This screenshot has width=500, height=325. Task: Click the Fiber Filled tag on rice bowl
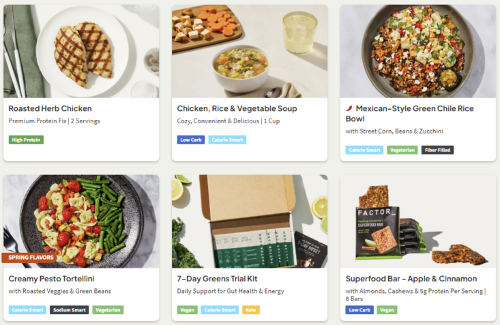tap(437, 150)
